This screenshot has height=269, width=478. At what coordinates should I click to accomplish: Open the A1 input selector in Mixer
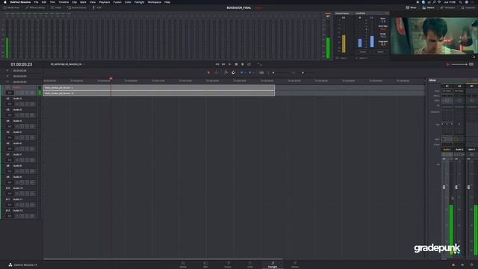(x=447, y=91)
